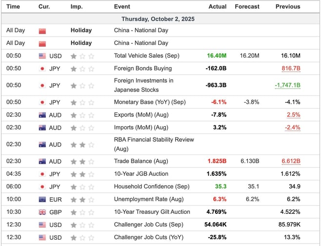
Task: Click the Imp. column header
Action: [x=77, y=7]
